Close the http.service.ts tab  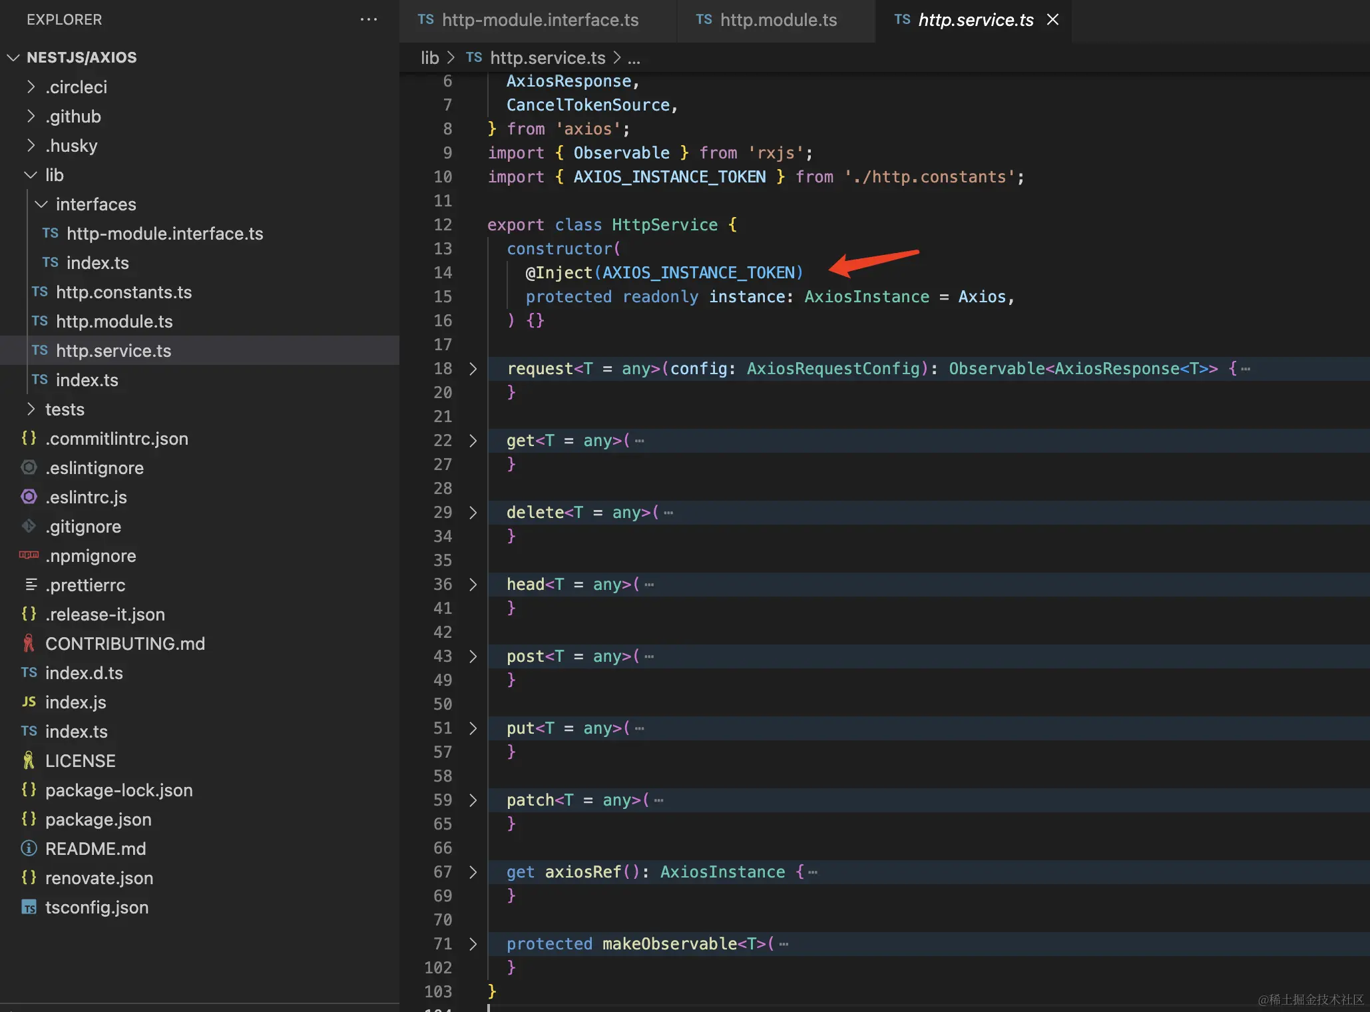(x=1052, y=20)
